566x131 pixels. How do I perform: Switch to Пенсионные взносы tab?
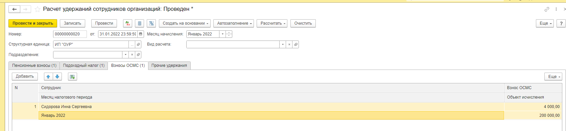point(34,65)
